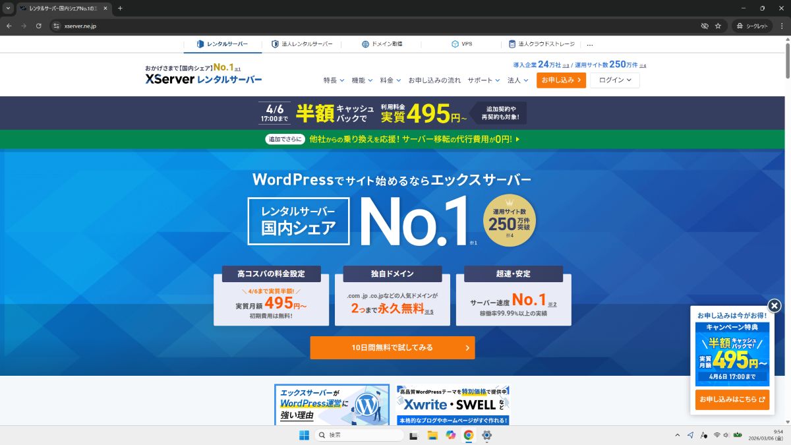Click the browser reload icon
Viewport: 791px width, 445px height.
[x=39, y=26]
